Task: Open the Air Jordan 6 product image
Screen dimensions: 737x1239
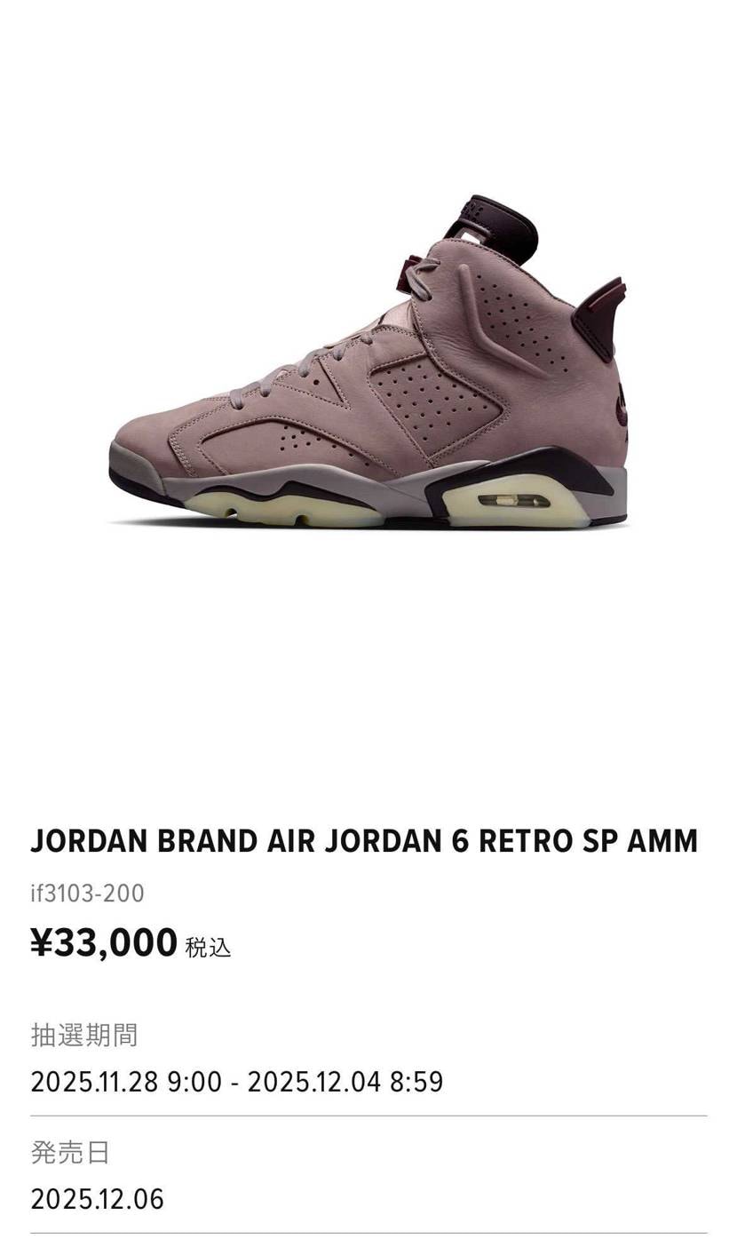Action: click(368, 361)
